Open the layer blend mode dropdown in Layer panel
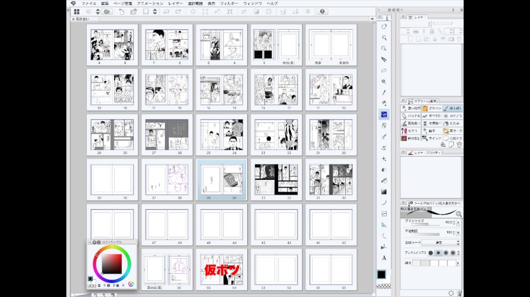This screenshot has height=297, width=530. point(416,24)
